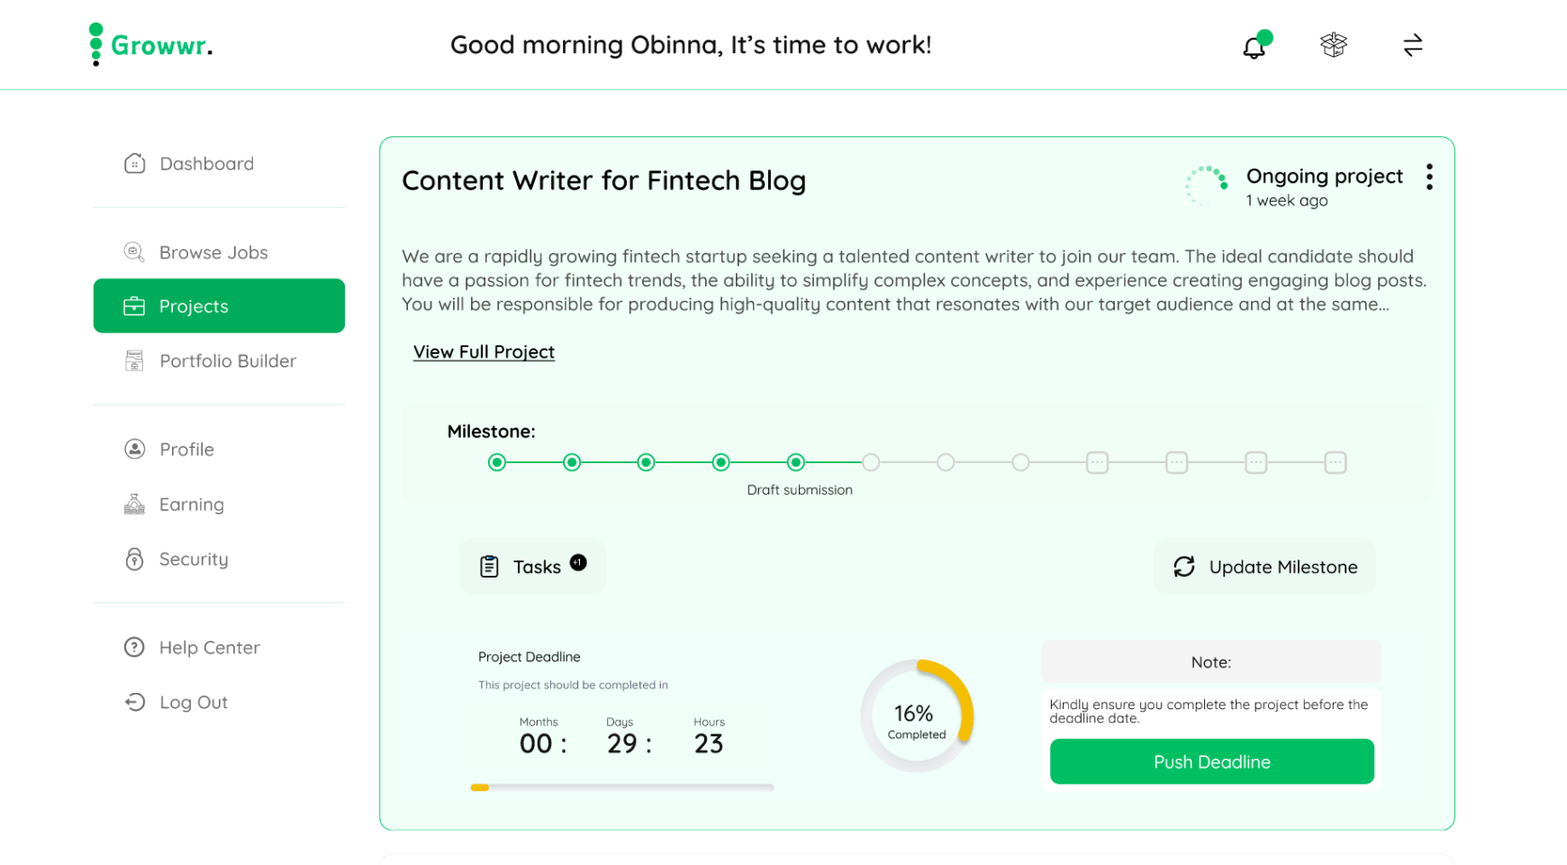This screenshot has width=1567, height=865.
Task: Click the Tasks clipboard icon
Action: [489, 567]
